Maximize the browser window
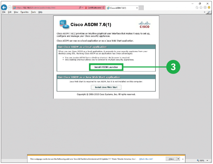 coord(200,4)
